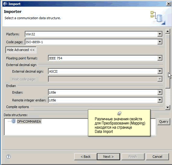Click the Query button
Screen dimensions: 172x165
164,121
